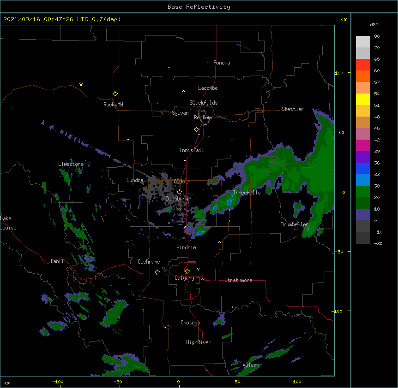The height and width of the screenshot is (388, 398).
Task: Click the dark green 20 dBZ swatch
Action: tap(363, 203)
